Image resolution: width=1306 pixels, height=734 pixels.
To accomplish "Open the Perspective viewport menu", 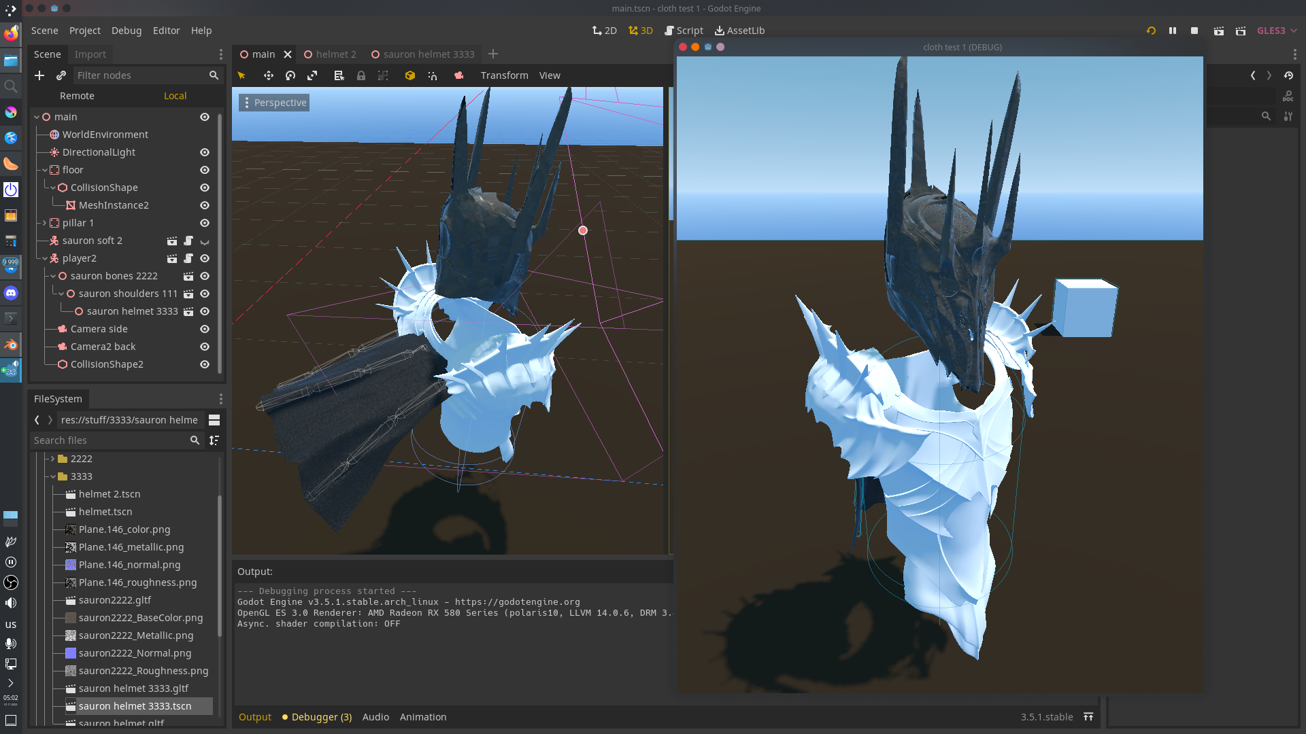I will (x=274, y=103).
